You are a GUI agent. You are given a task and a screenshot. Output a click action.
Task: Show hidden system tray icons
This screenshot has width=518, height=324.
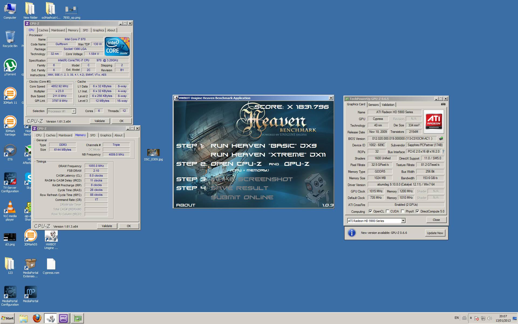point(471,318)
